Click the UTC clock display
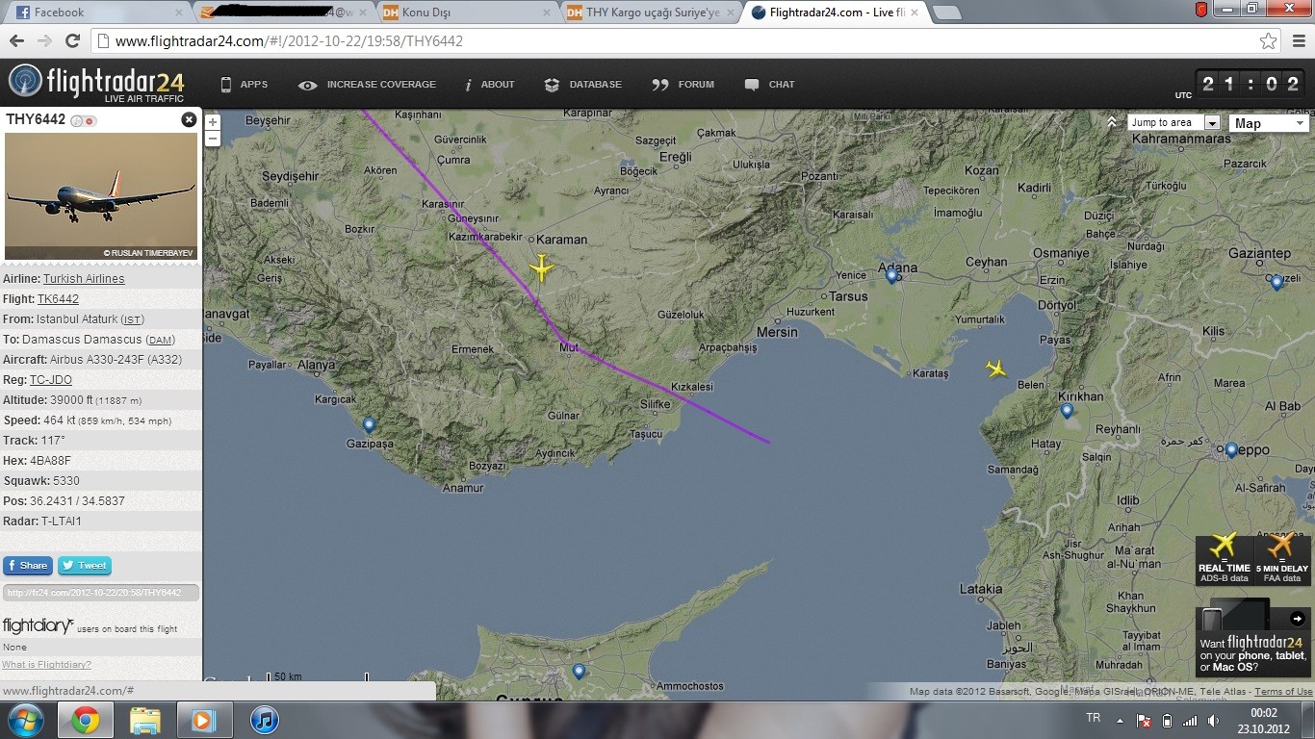This screenshot has height=739, width=1315. [x=1251, y=85]
